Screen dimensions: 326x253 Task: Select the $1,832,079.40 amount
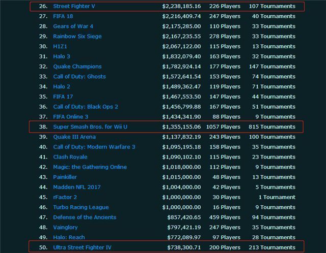tap(181, 56)
